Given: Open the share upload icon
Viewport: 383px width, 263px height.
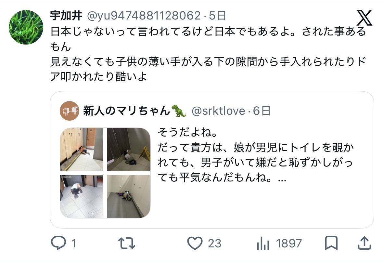Looking at the screenshot, I should point(364,243).
